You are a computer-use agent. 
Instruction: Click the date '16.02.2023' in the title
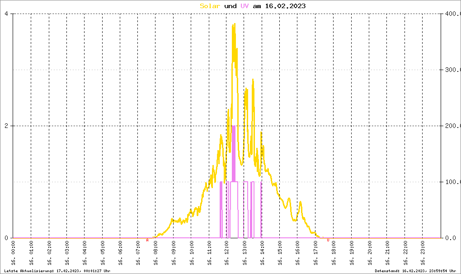[287, 6]
